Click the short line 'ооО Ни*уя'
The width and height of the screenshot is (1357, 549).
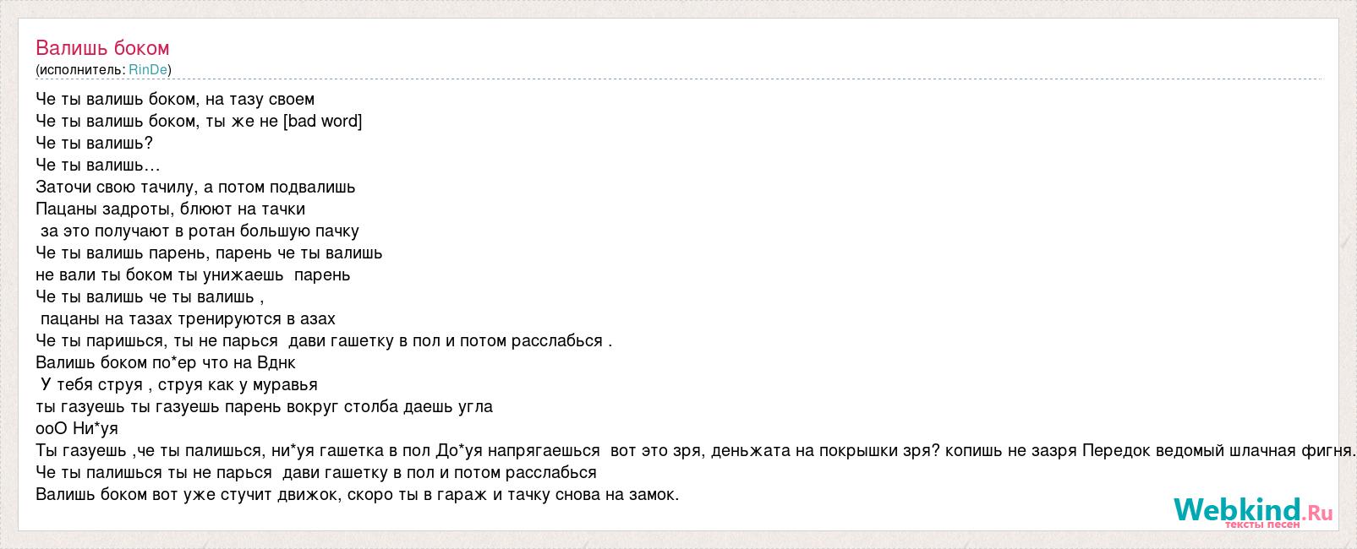click(x=77, y=428)
